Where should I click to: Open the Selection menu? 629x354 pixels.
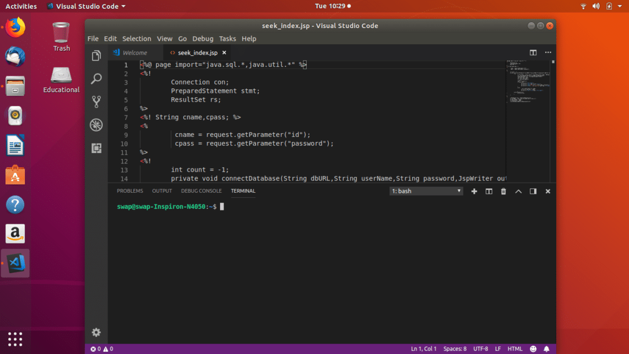tap(137, 39)
